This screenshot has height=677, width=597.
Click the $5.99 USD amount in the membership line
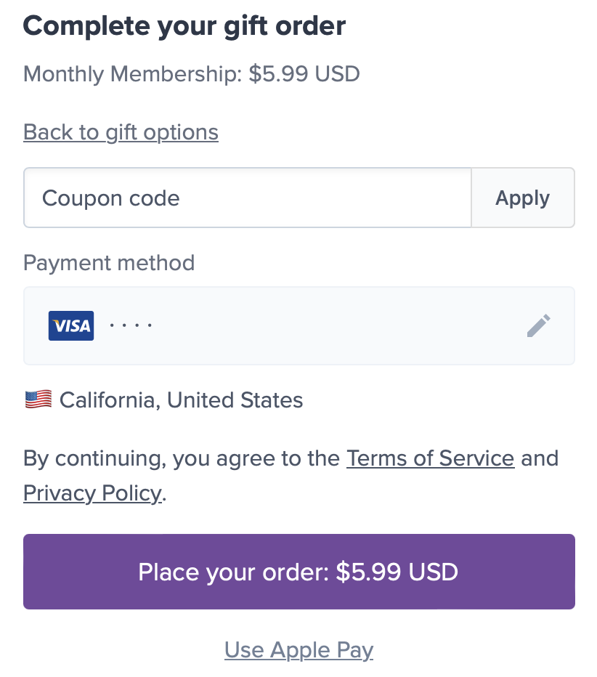pos(304,74)
